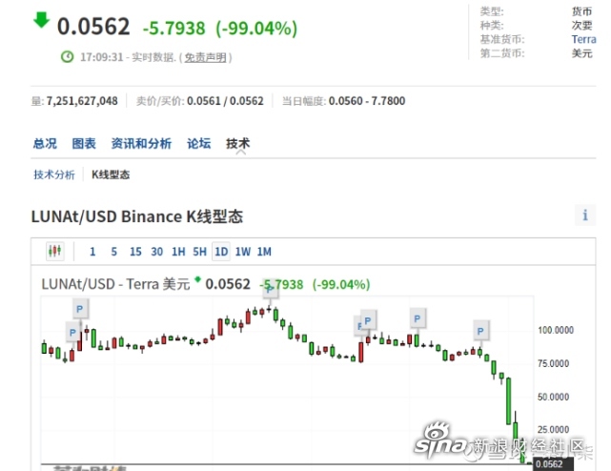Image resolution: width=611 pixels, height=471 pixels.
Task: Click the current price tag 0.0562 on axis
Action: click(553, 464)
